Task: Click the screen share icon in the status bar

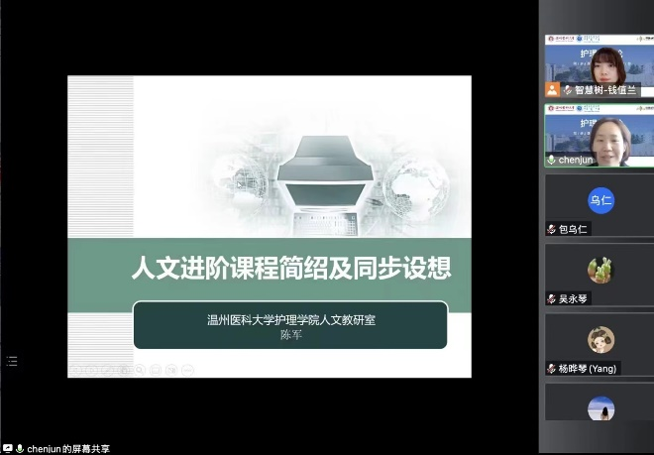Action: coord(7,448)
